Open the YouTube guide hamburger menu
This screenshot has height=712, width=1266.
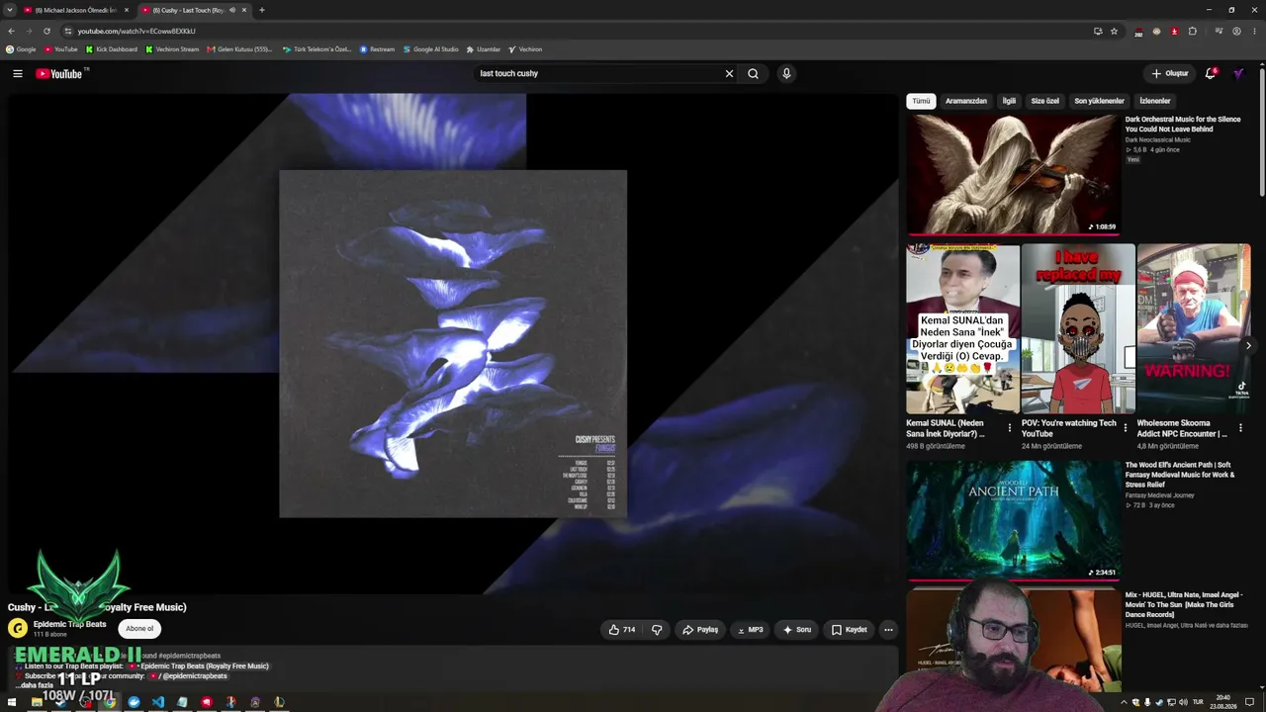click(18, 73)
